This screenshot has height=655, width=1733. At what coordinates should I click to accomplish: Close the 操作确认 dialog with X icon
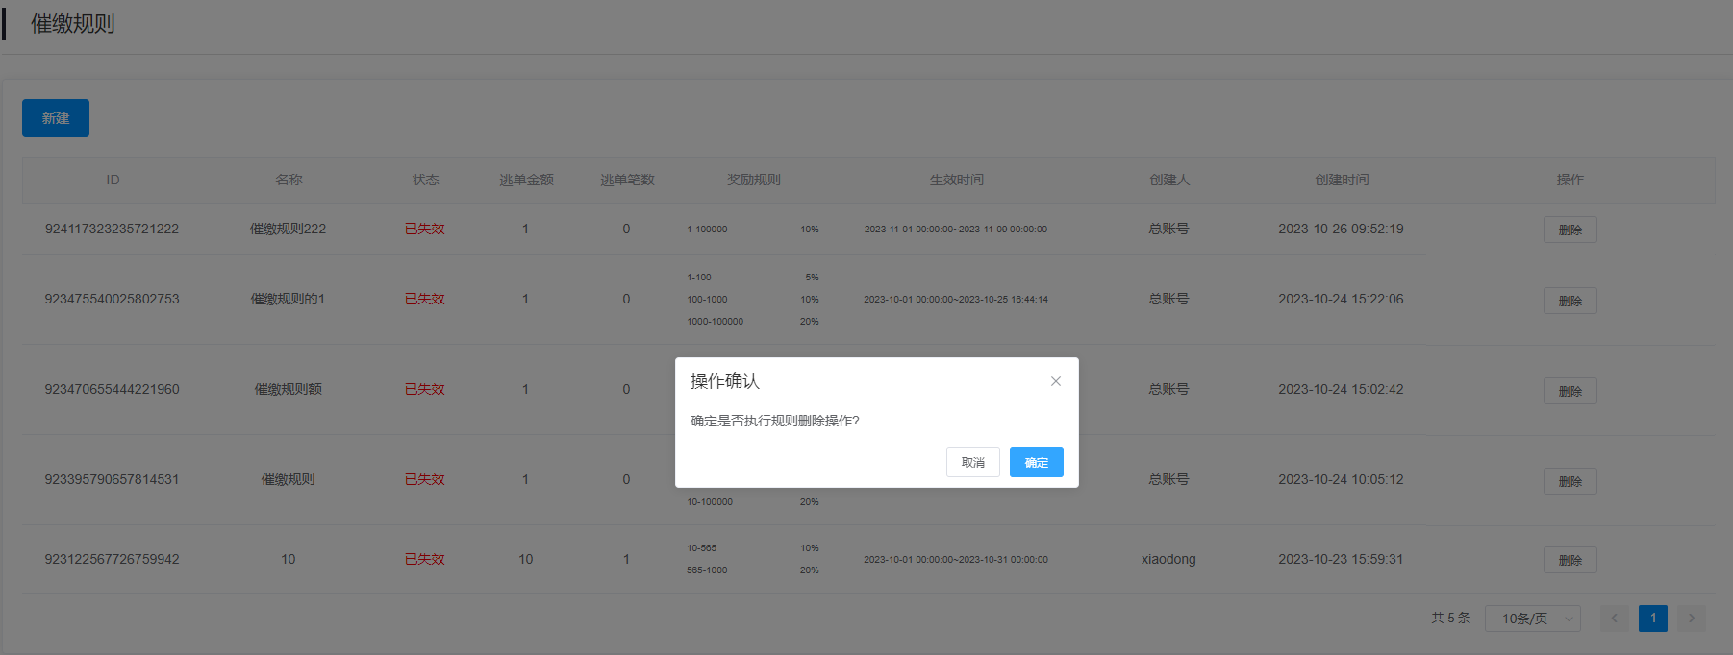tap(1055, 381)
